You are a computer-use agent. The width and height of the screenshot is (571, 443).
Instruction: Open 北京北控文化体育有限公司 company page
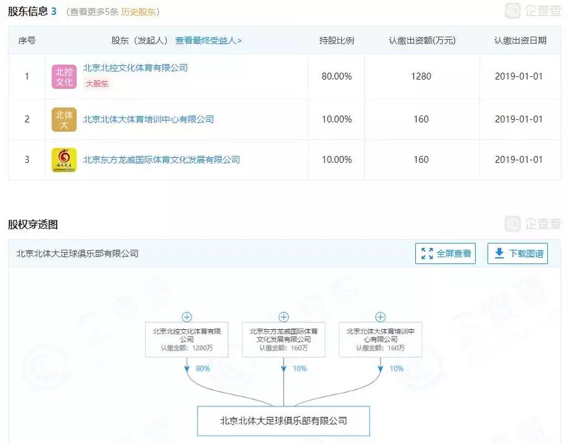pos(136,68)
